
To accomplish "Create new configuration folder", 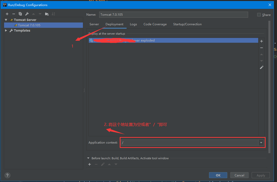I will pos(47,14).
